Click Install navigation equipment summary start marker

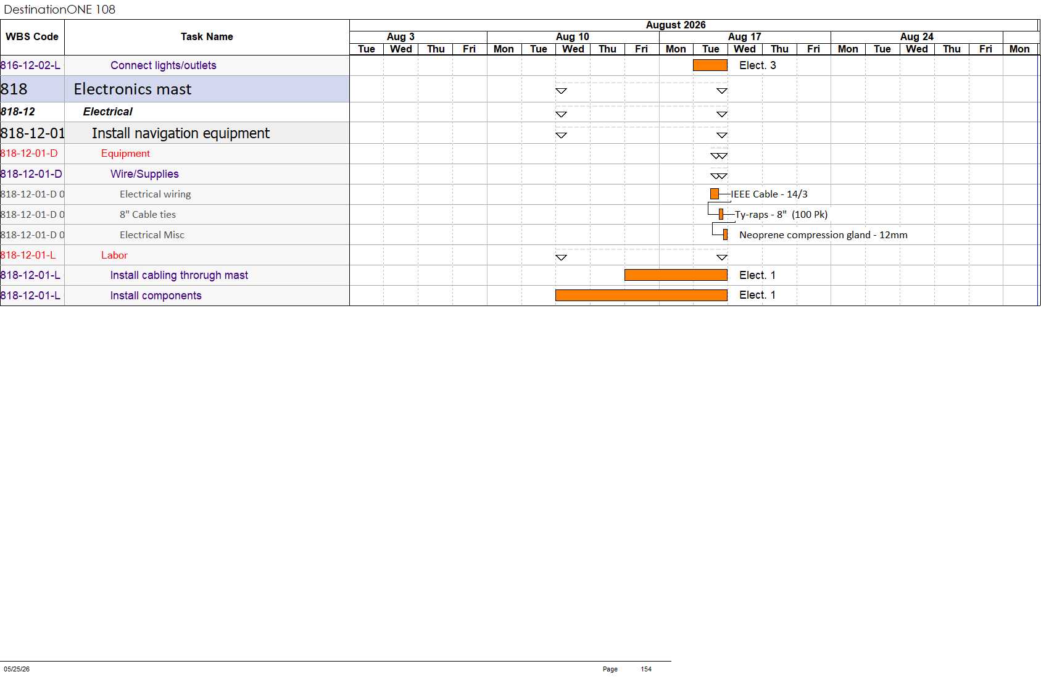click(561, 135)
